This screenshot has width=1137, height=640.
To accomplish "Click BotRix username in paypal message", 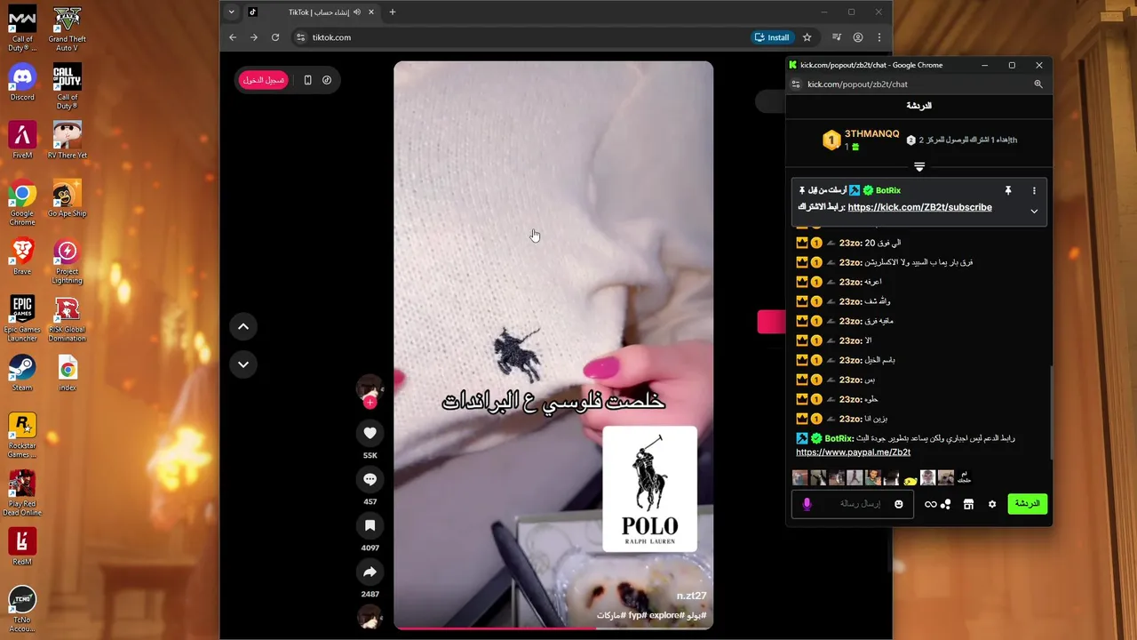I will pos(839,438).
